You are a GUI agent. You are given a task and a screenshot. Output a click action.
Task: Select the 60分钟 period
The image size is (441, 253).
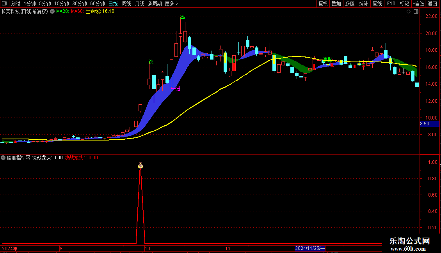pyautogui.click(x=98, y=4)
